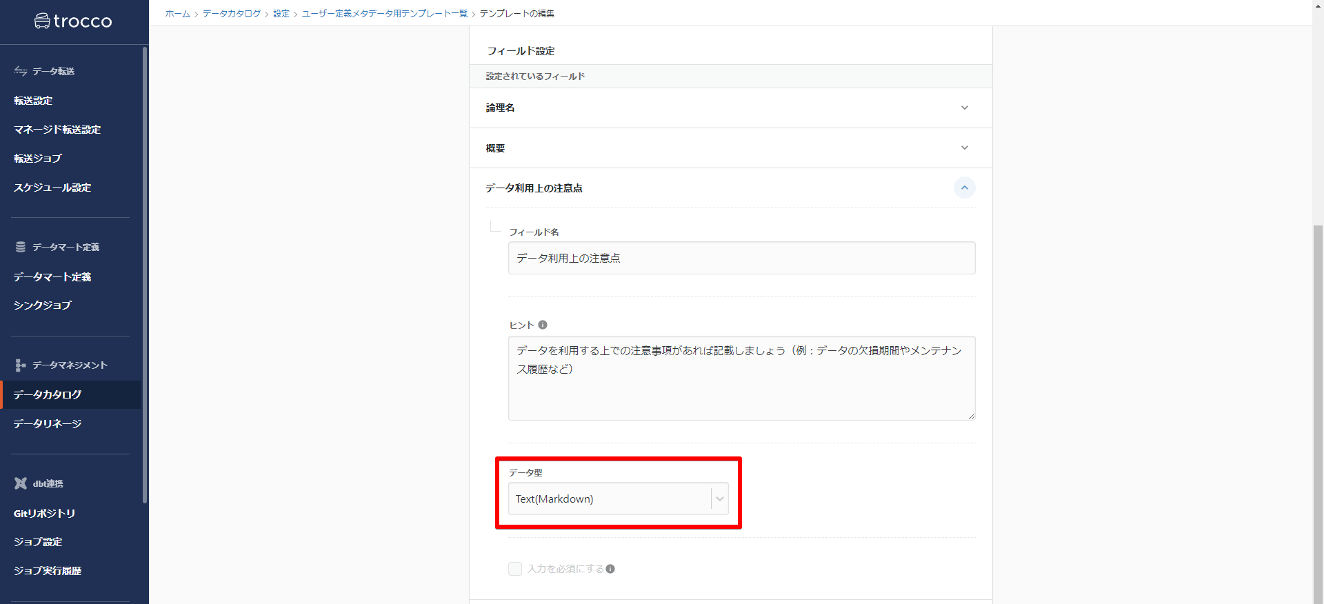
Task: Click the テンプレートの編集 breadcrumb text
Action: [x=517, y=14]
